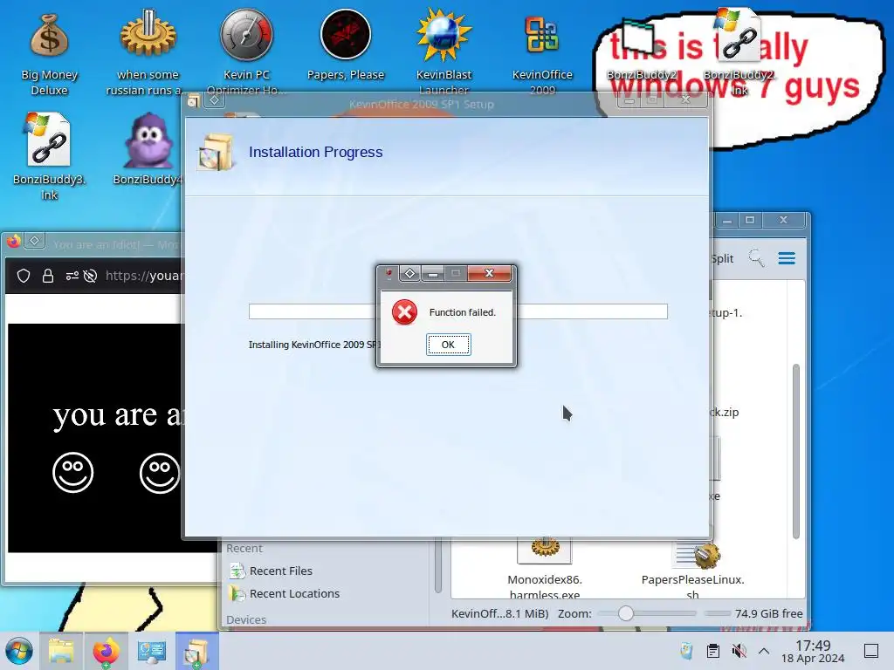Open Recent Locations in the places panel

point(285,593)
